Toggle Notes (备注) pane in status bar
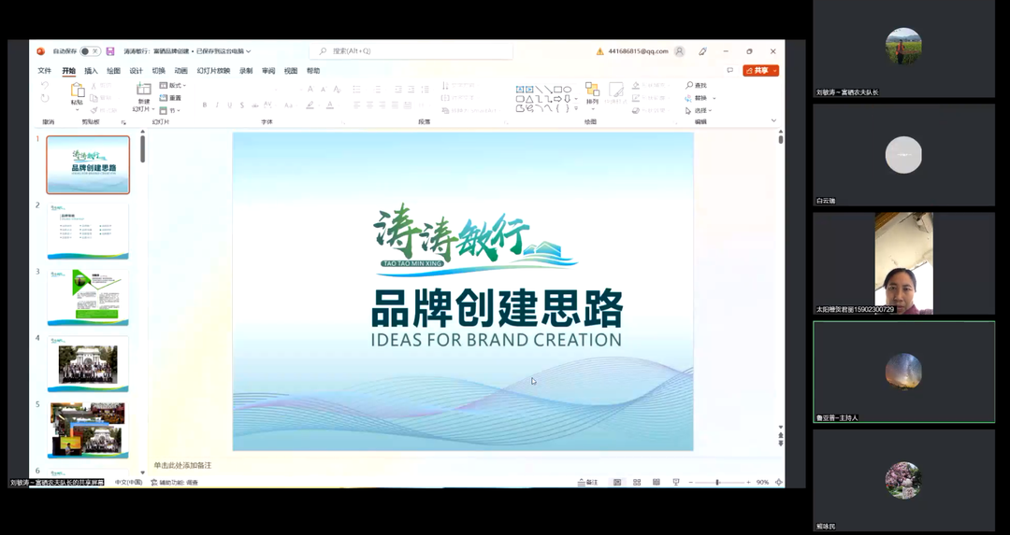 [588, 483]
